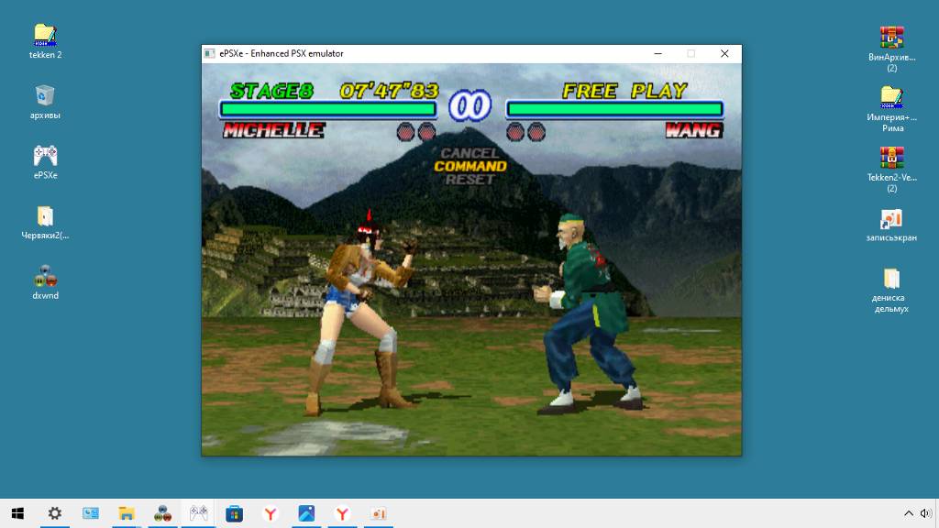Select ePSXe gamepad icon in taskbar

click(198, 513)
